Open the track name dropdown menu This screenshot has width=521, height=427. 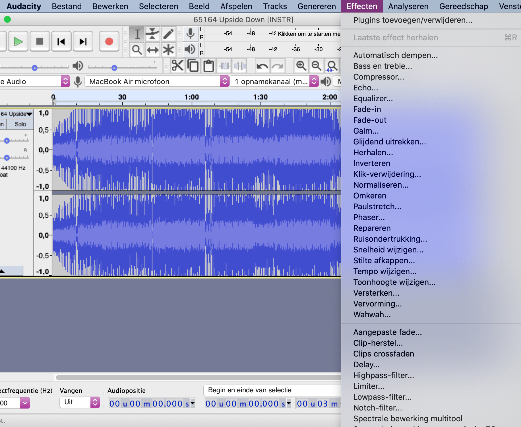pos(17,114)
